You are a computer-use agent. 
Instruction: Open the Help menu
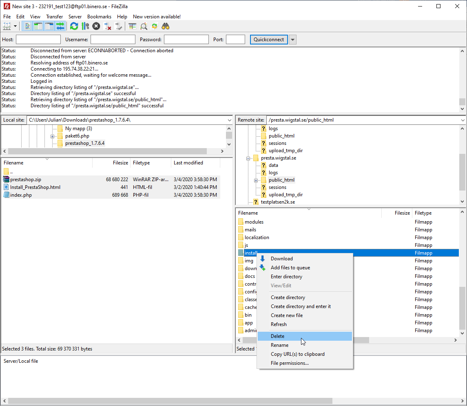pyautogui.click(x=122, y=17)
